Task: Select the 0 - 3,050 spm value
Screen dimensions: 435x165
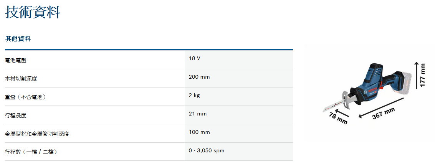Action: (207, 150)
